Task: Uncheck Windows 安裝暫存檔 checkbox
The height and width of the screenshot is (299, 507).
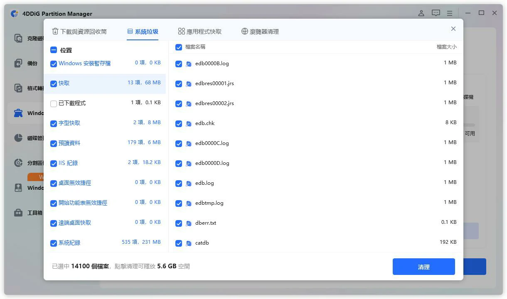Action: tap(54, 64)
